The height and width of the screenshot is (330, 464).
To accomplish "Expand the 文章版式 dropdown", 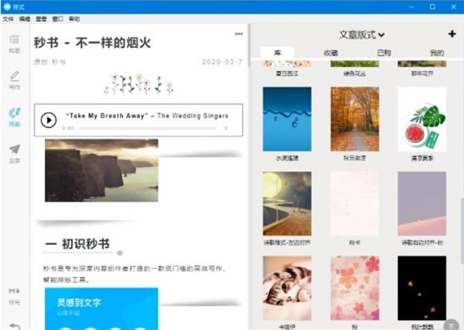I will pos(362,35).
